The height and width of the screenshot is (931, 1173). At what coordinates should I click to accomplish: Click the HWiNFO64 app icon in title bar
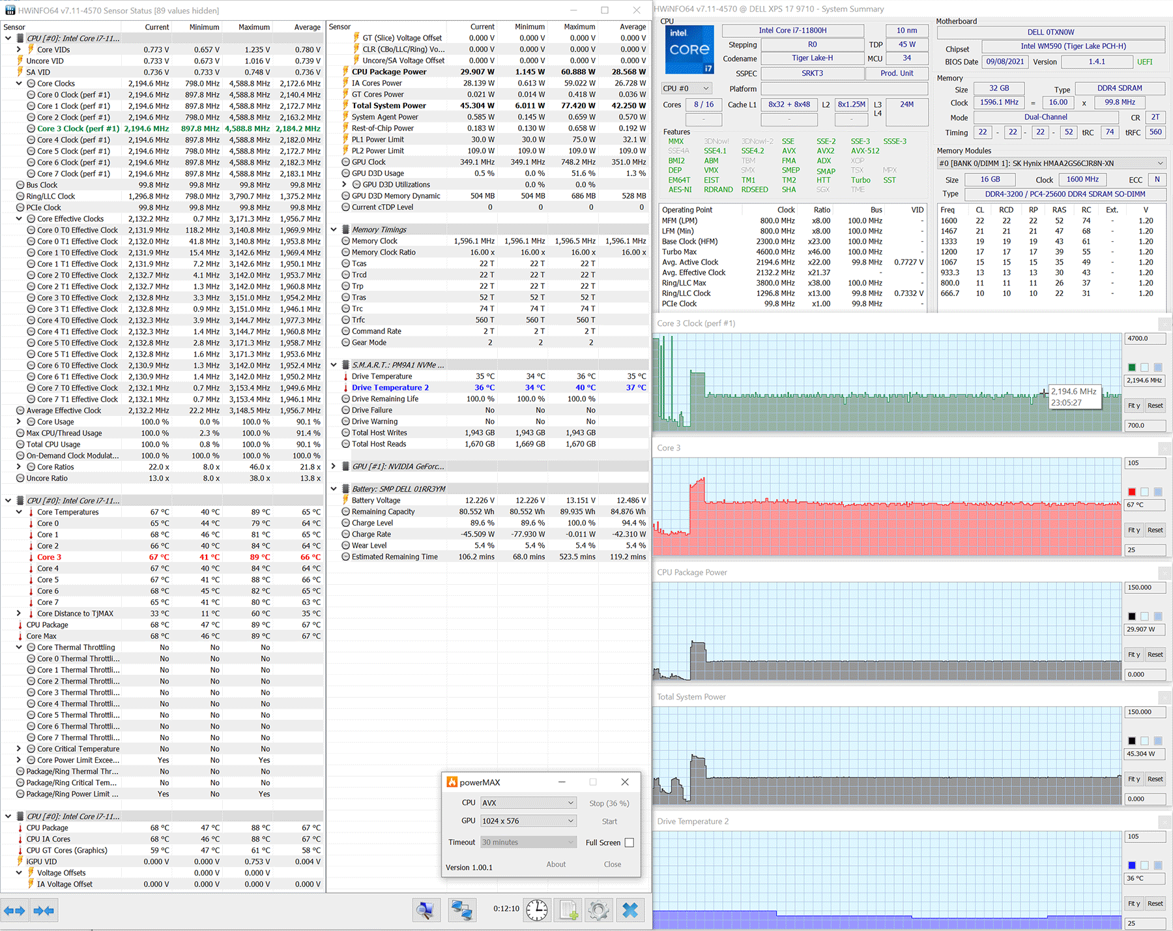pyautogui.click(x=10, y=10)
